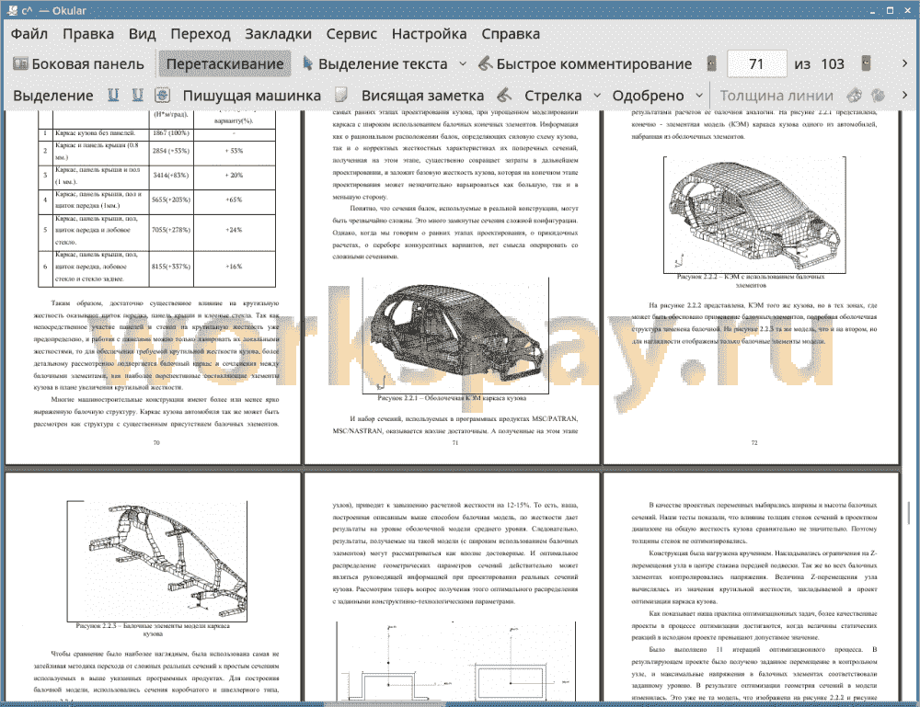The image size is (920, 707).
Task: Toggle Быстрое комментирование annotation toolbar
Action: point(585,64)
